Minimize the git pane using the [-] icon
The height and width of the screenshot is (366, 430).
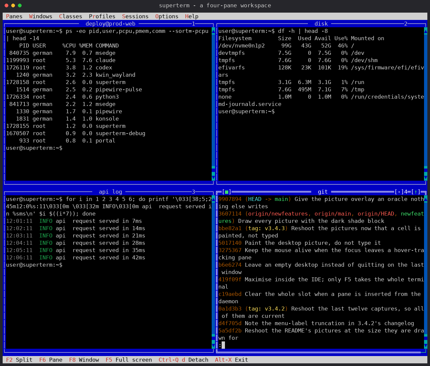pyautogui.click(x=399, y=192)
